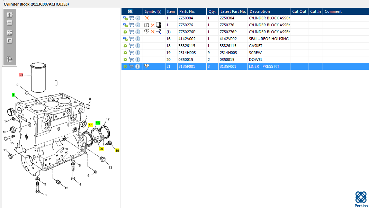Click callout number 12 on the diagram
The image size is (369, 208).
point(66,188)
